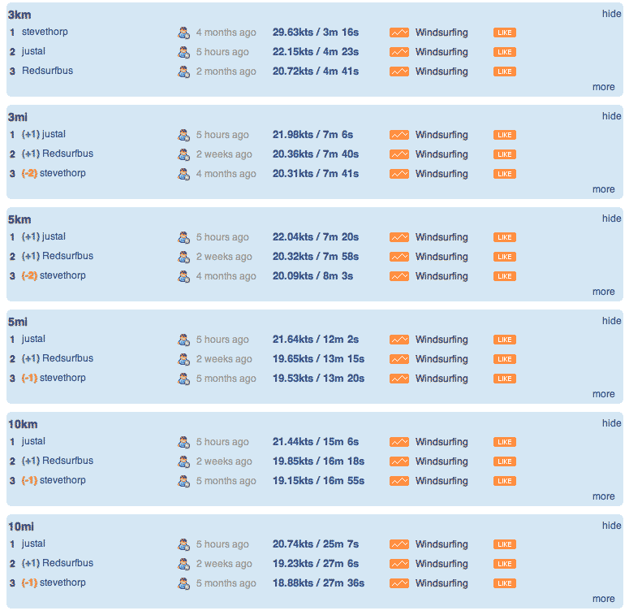Click the track graph icon for Redsurfbus's 3mi entry
629x615 pixels.
tap(399, 154)
